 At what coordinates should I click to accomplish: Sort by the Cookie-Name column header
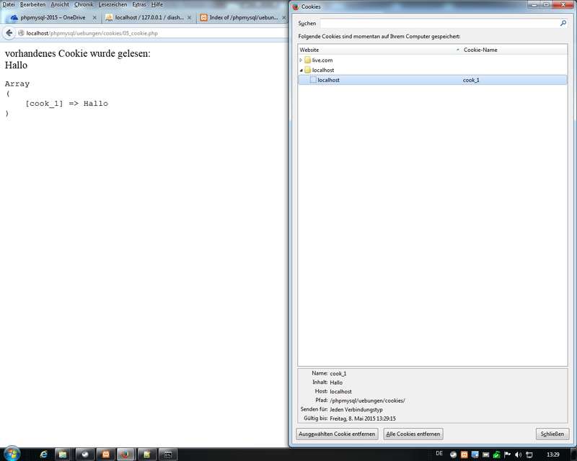point(514,50)
